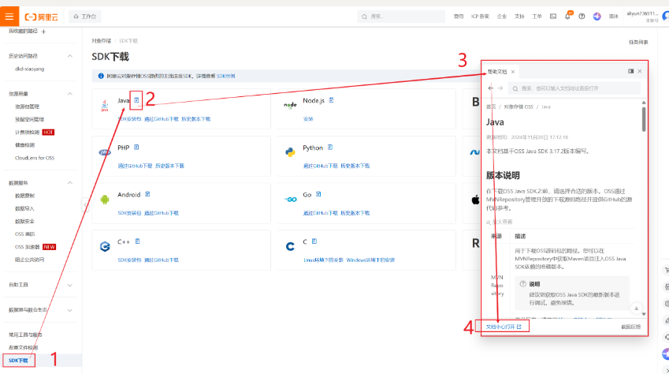Open 历史版本下载 under Java
This screenshot has height=374, width=669.
point(196,119)
